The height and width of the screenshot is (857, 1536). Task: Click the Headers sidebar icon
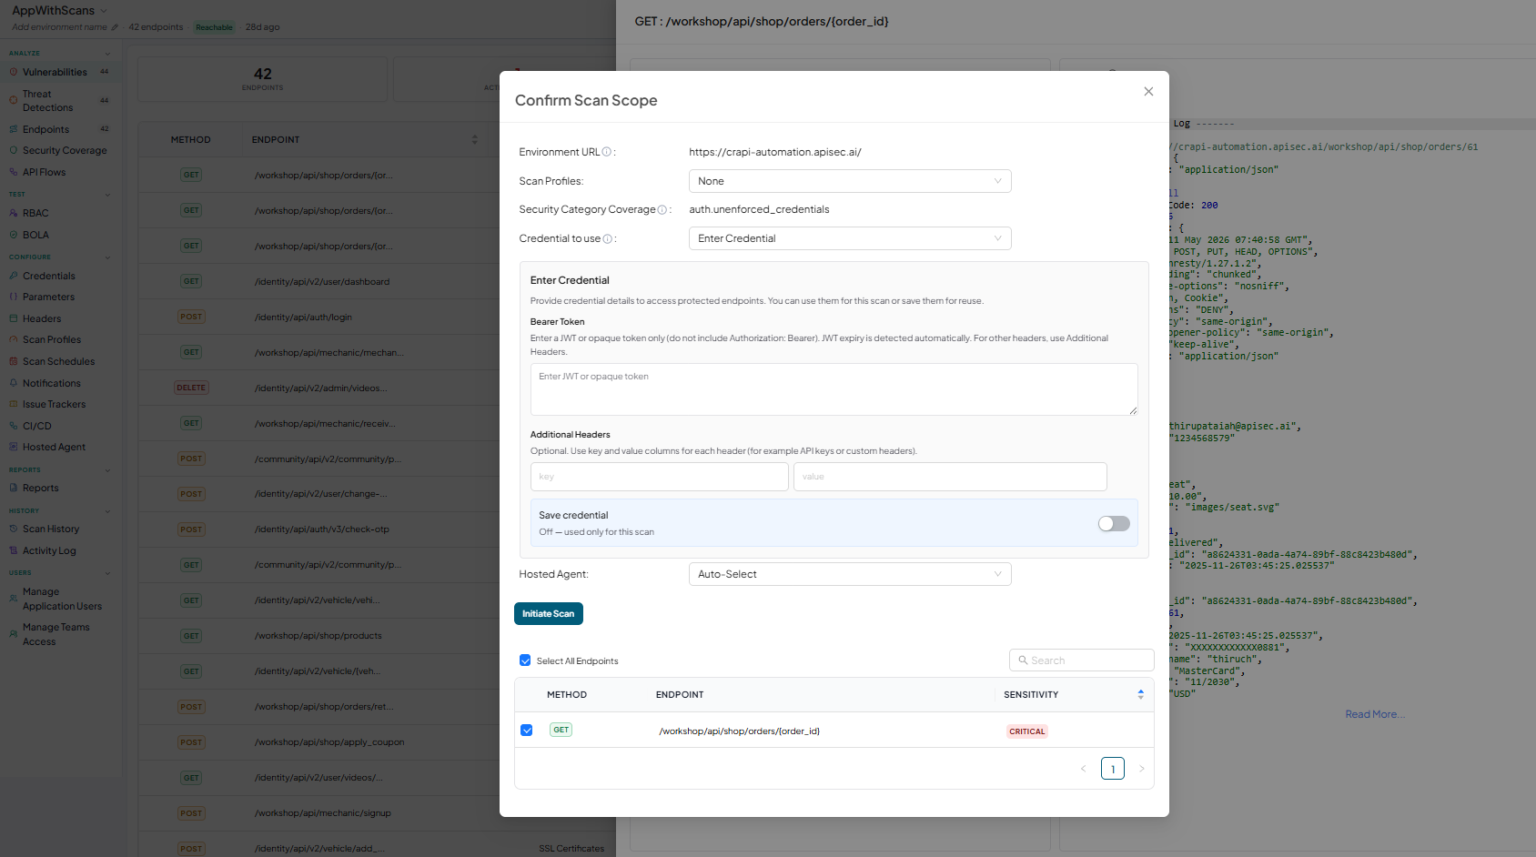pos(14,318)
